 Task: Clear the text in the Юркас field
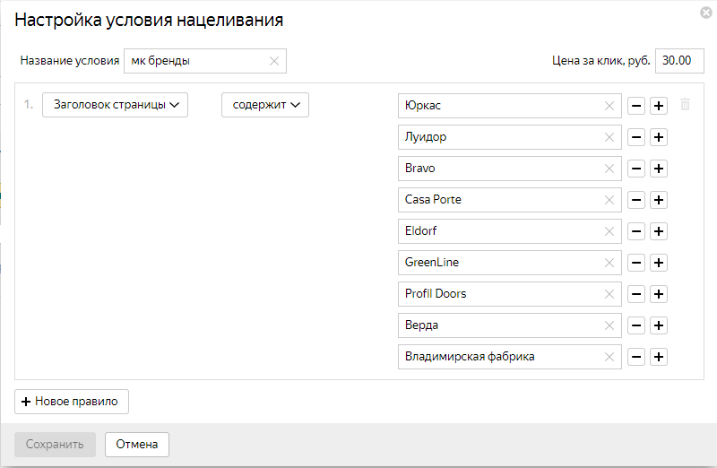(609, 106)
